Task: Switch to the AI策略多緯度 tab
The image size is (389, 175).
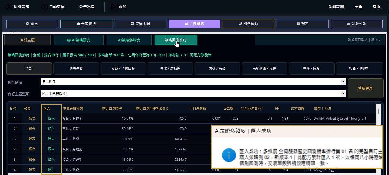Action: tap(129, 40)
